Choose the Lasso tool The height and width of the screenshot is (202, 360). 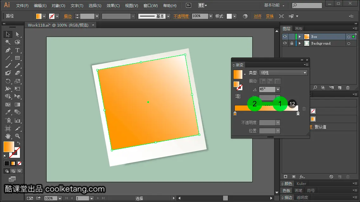tap(17, 42)
